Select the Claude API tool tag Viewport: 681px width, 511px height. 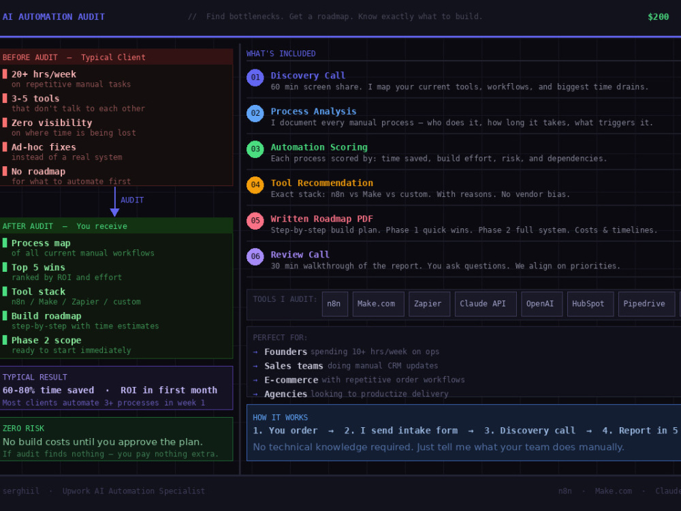pyautogui.click(x=485, y=304)
